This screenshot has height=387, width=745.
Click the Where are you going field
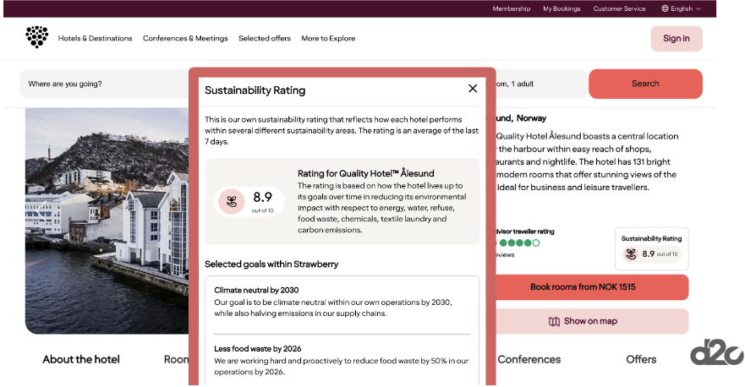(x=105, y=84)
